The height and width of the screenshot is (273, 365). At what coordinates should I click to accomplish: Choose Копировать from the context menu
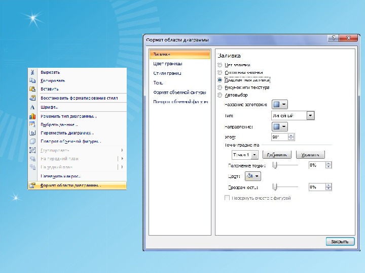pyautogui.click(x=77, y=80)
